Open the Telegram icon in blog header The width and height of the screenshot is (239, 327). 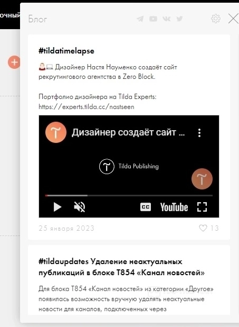pos(140,19)
